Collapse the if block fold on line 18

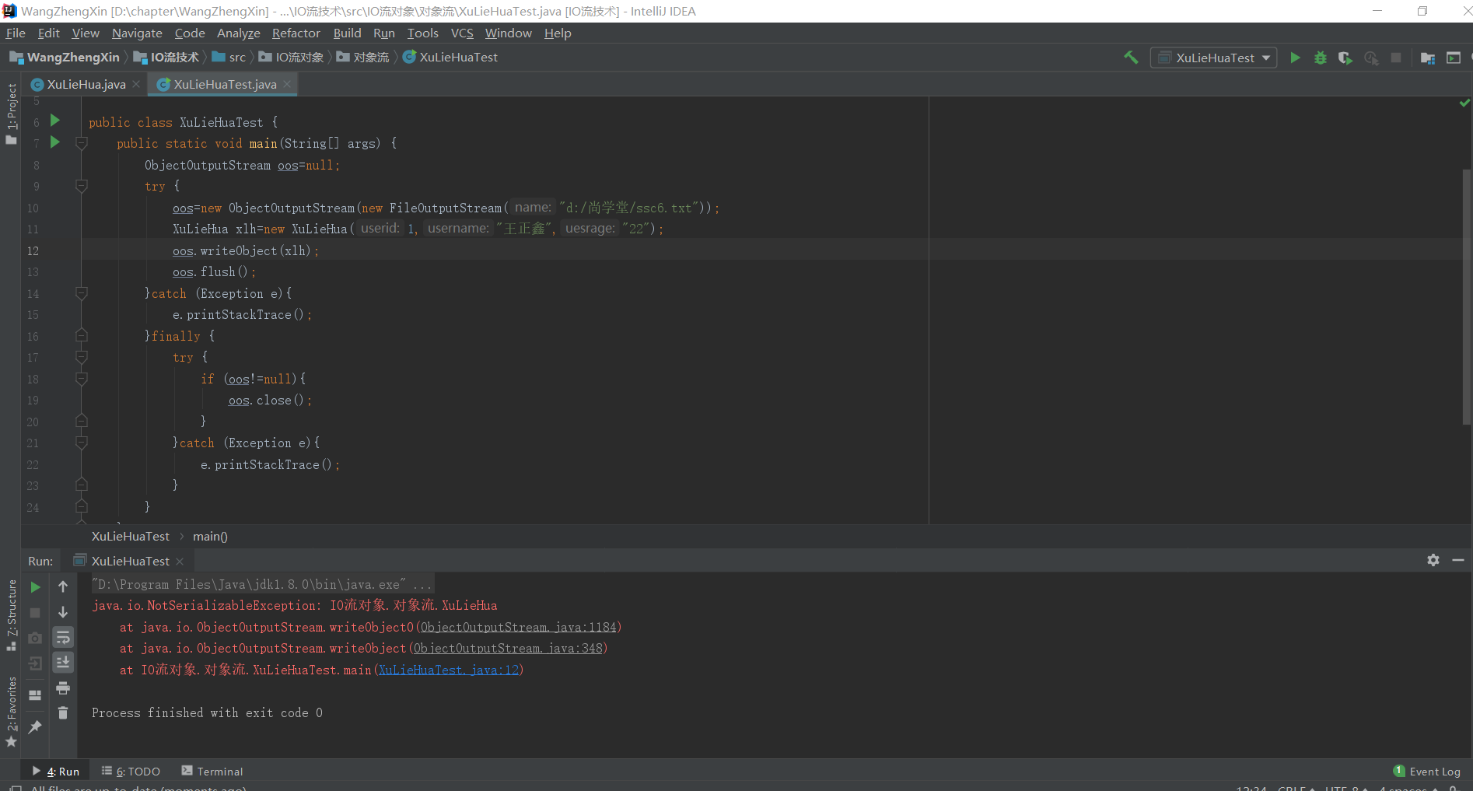click(x=81, y=379)
